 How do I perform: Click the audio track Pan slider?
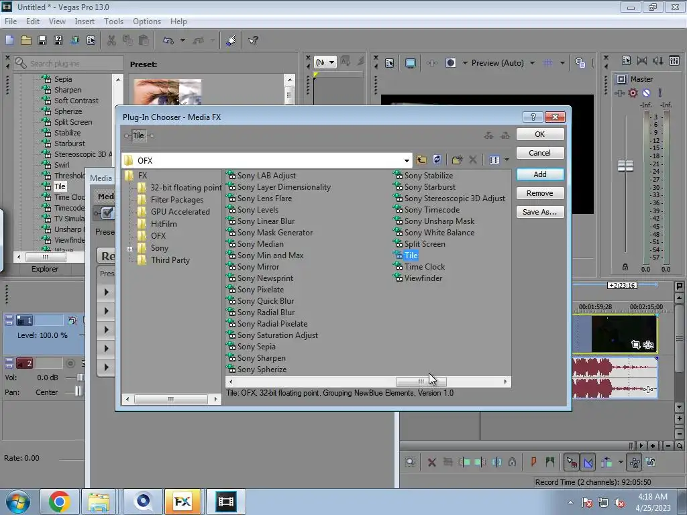pos(78,392)
